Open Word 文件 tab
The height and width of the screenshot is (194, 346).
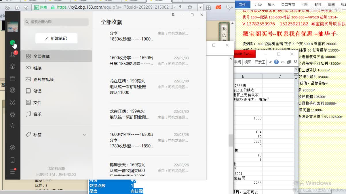(x=242, y=4)
